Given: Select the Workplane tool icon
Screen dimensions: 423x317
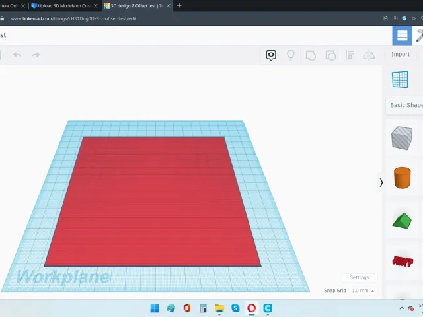Looking at the screenshot, I should [400, 79].
